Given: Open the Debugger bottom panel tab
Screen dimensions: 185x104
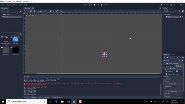Looking at the screenshot, I should pos(34,97).
